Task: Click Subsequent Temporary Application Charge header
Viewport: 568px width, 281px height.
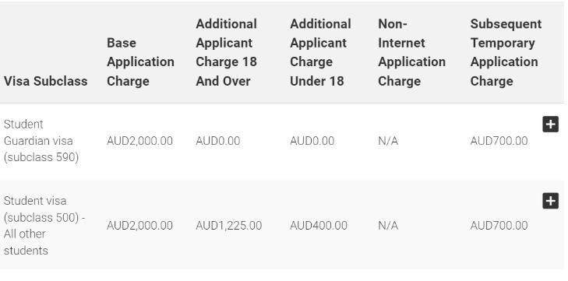Action: [506, 52]
